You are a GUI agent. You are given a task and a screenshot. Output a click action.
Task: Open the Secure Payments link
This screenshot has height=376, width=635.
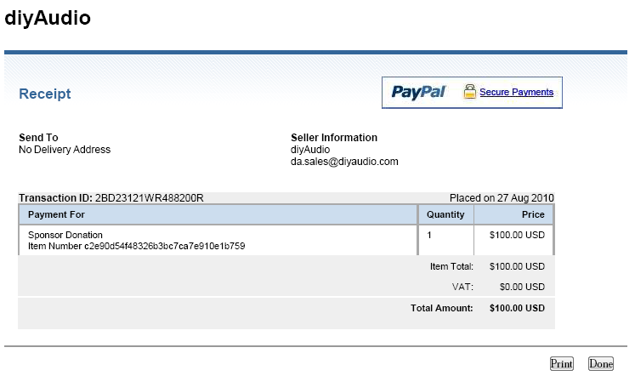tap(516, 92)
